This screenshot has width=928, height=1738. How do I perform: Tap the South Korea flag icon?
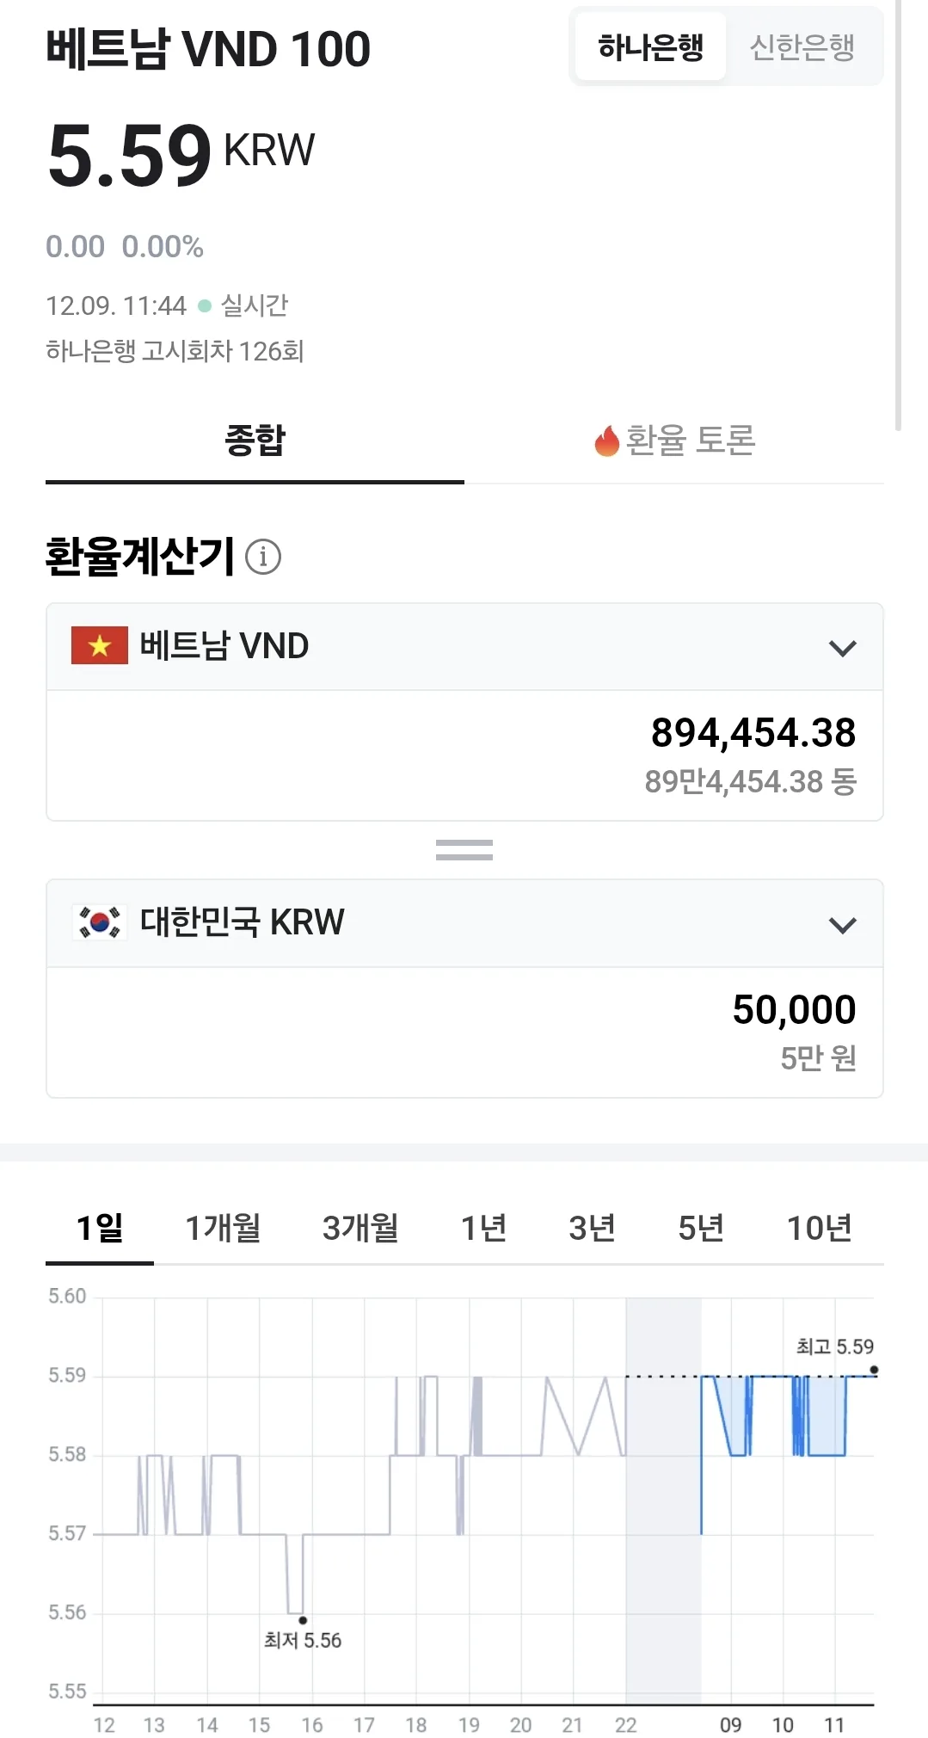pyautogui.click(x=100, y=922)
